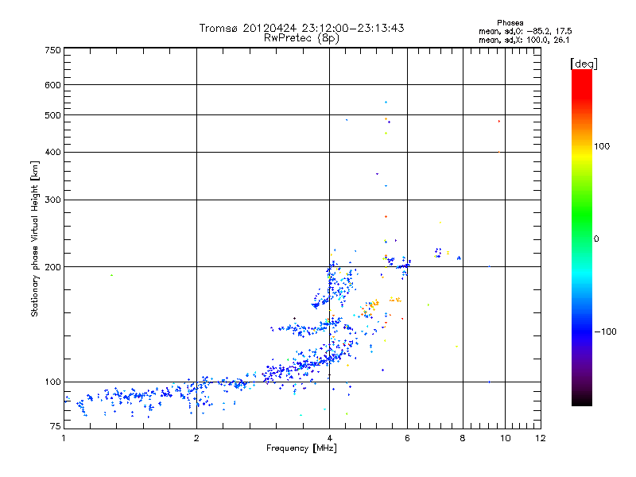Click the y-axis tick label '75'
Screen dimensions: 636x477
tap(56, 426)
